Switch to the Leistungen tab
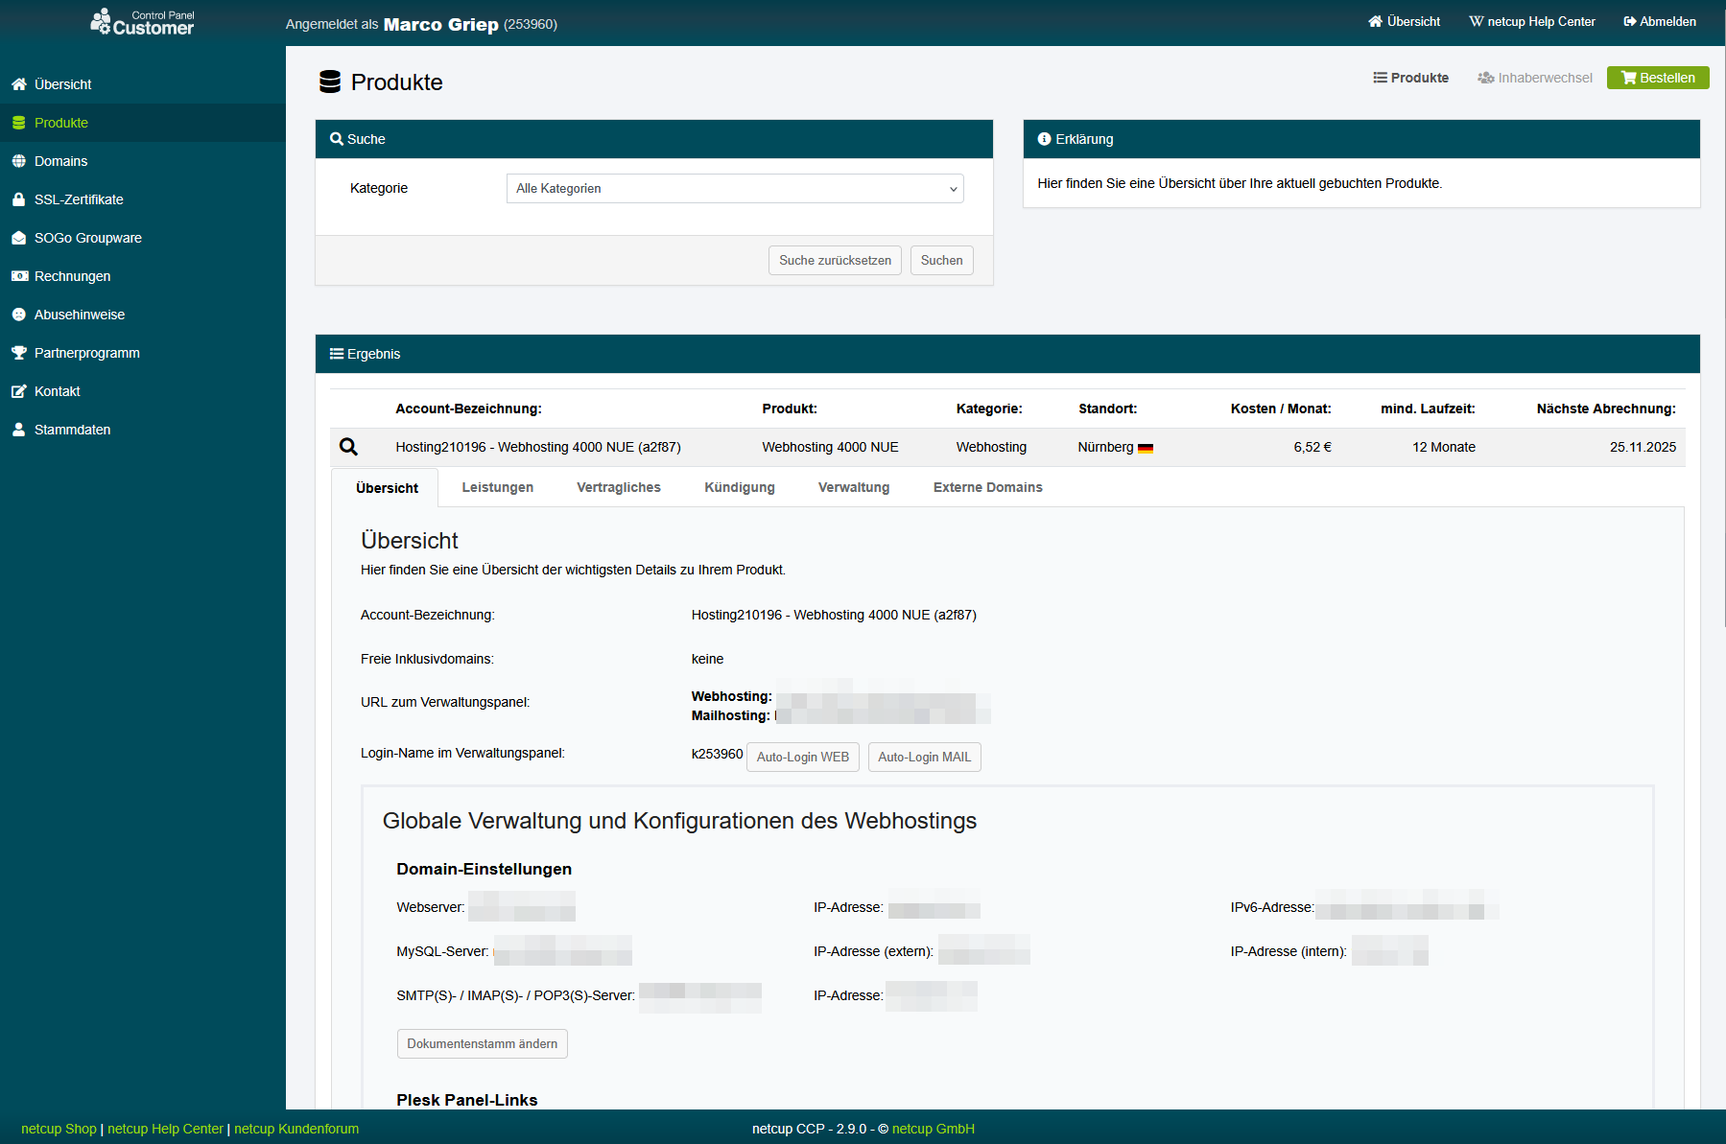Viewport: 1726px width, 1144px height. click(497, 487)
